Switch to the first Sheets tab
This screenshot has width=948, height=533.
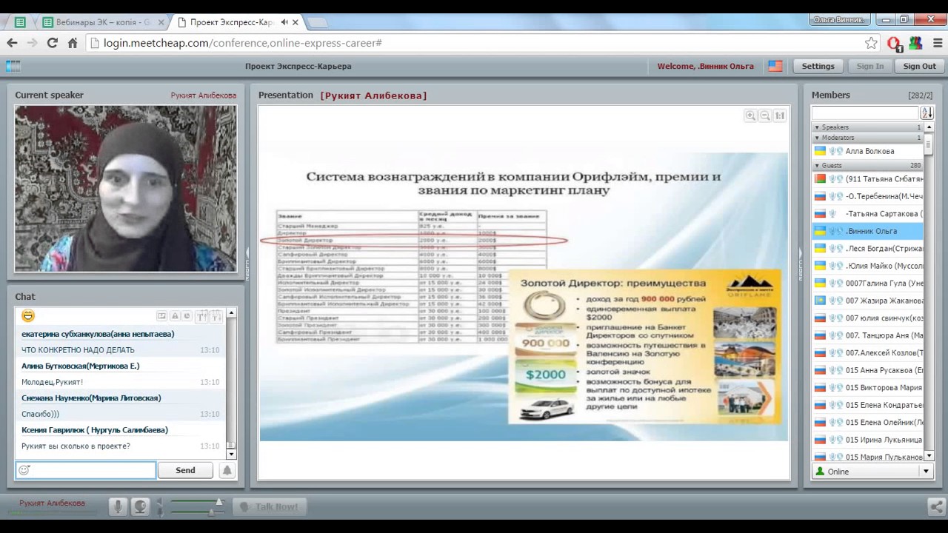(x=21, y=22)
